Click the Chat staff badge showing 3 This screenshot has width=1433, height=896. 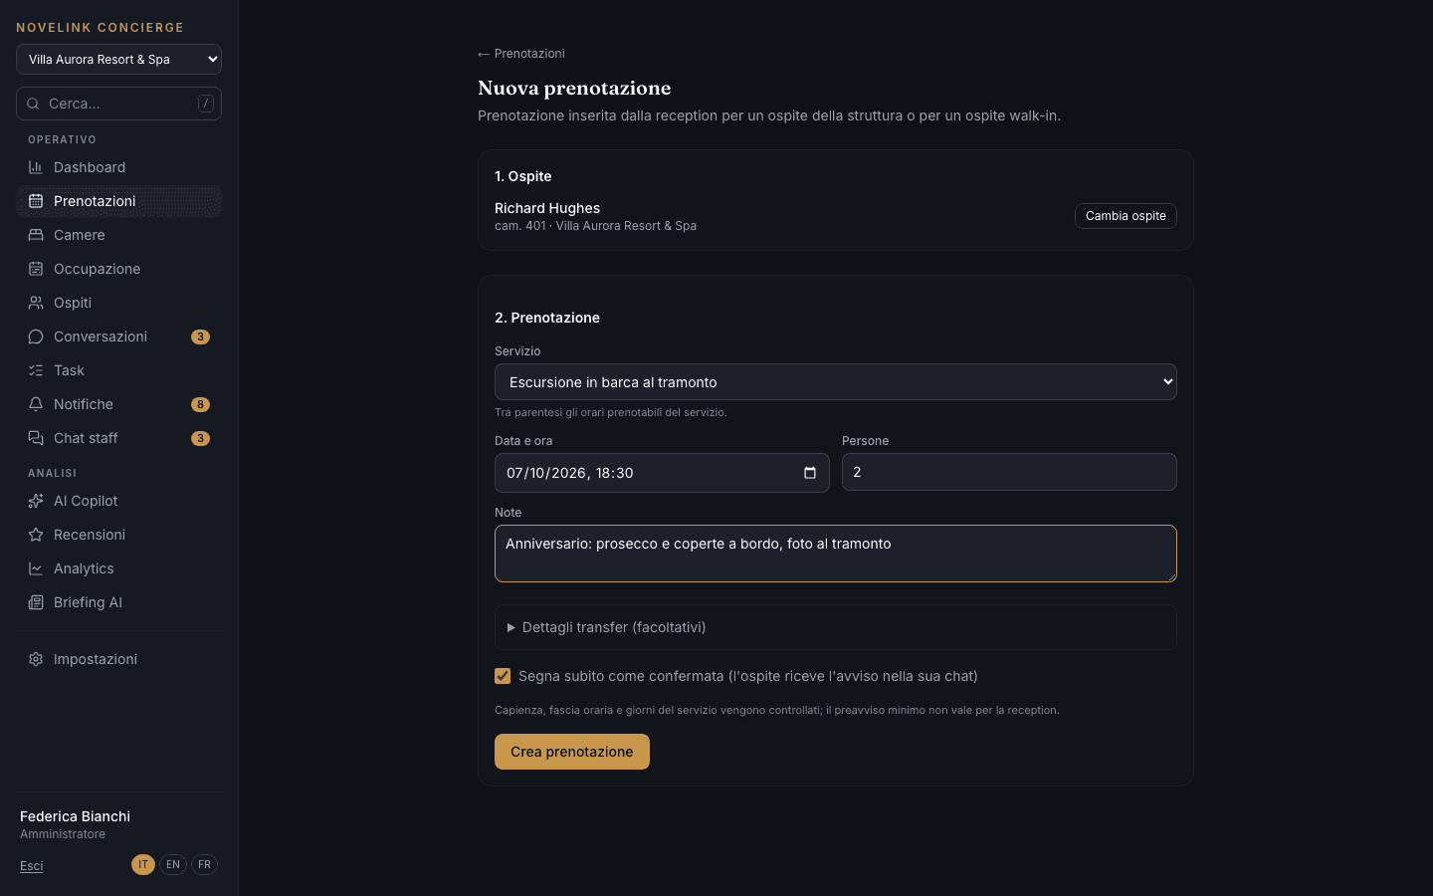[200, 438]
